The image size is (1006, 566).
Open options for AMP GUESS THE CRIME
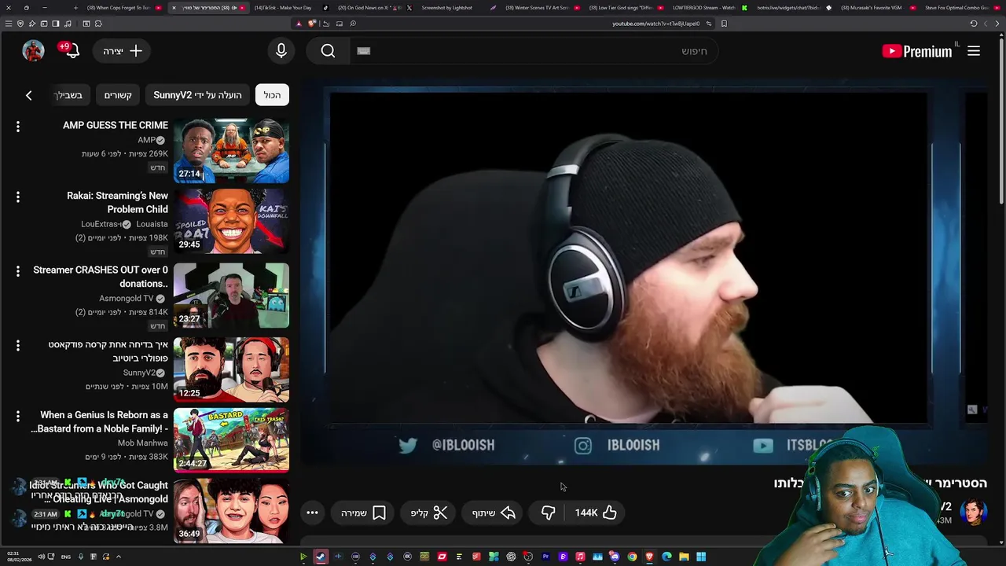point(17,126)
